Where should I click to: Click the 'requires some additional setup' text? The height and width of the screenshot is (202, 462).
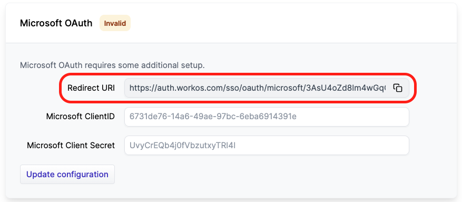click(143, 65)
